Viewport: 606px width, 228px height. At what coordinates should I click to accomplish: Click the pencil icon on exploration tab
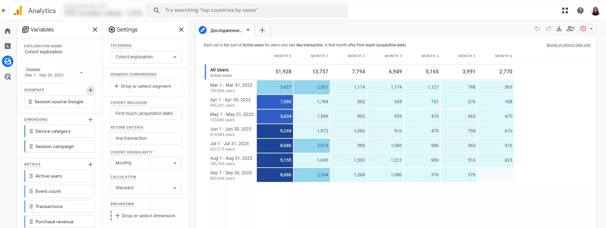203,30
